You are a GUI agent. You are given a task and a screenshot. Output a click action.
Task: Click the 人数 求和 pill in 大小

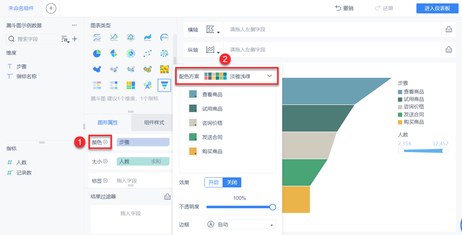tap(143, 161)
